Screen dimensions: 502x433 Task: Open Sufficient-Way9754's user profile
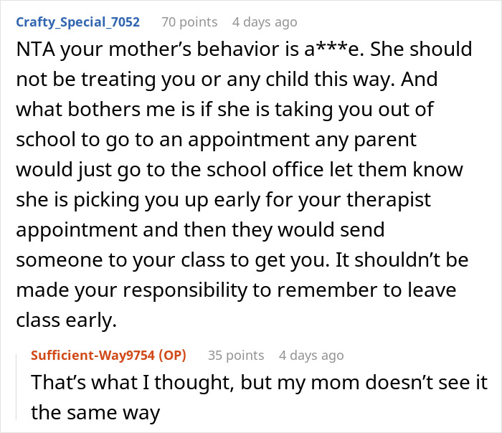(x=93, y=356)
